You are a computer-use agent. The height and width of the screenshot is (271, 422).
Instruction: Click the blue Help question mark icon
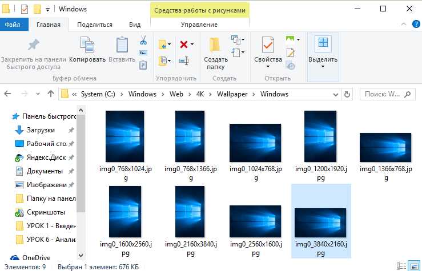coord(416,24)
